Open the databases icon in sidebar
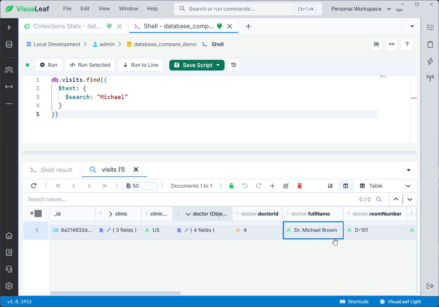The image size is (439, 307). 9,44
